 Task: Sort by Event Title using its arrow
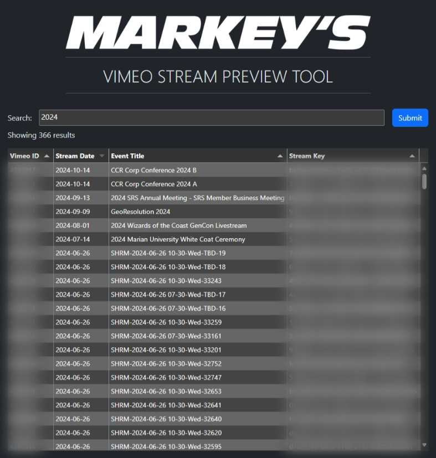pyautogui.click(x=280, y=156)
